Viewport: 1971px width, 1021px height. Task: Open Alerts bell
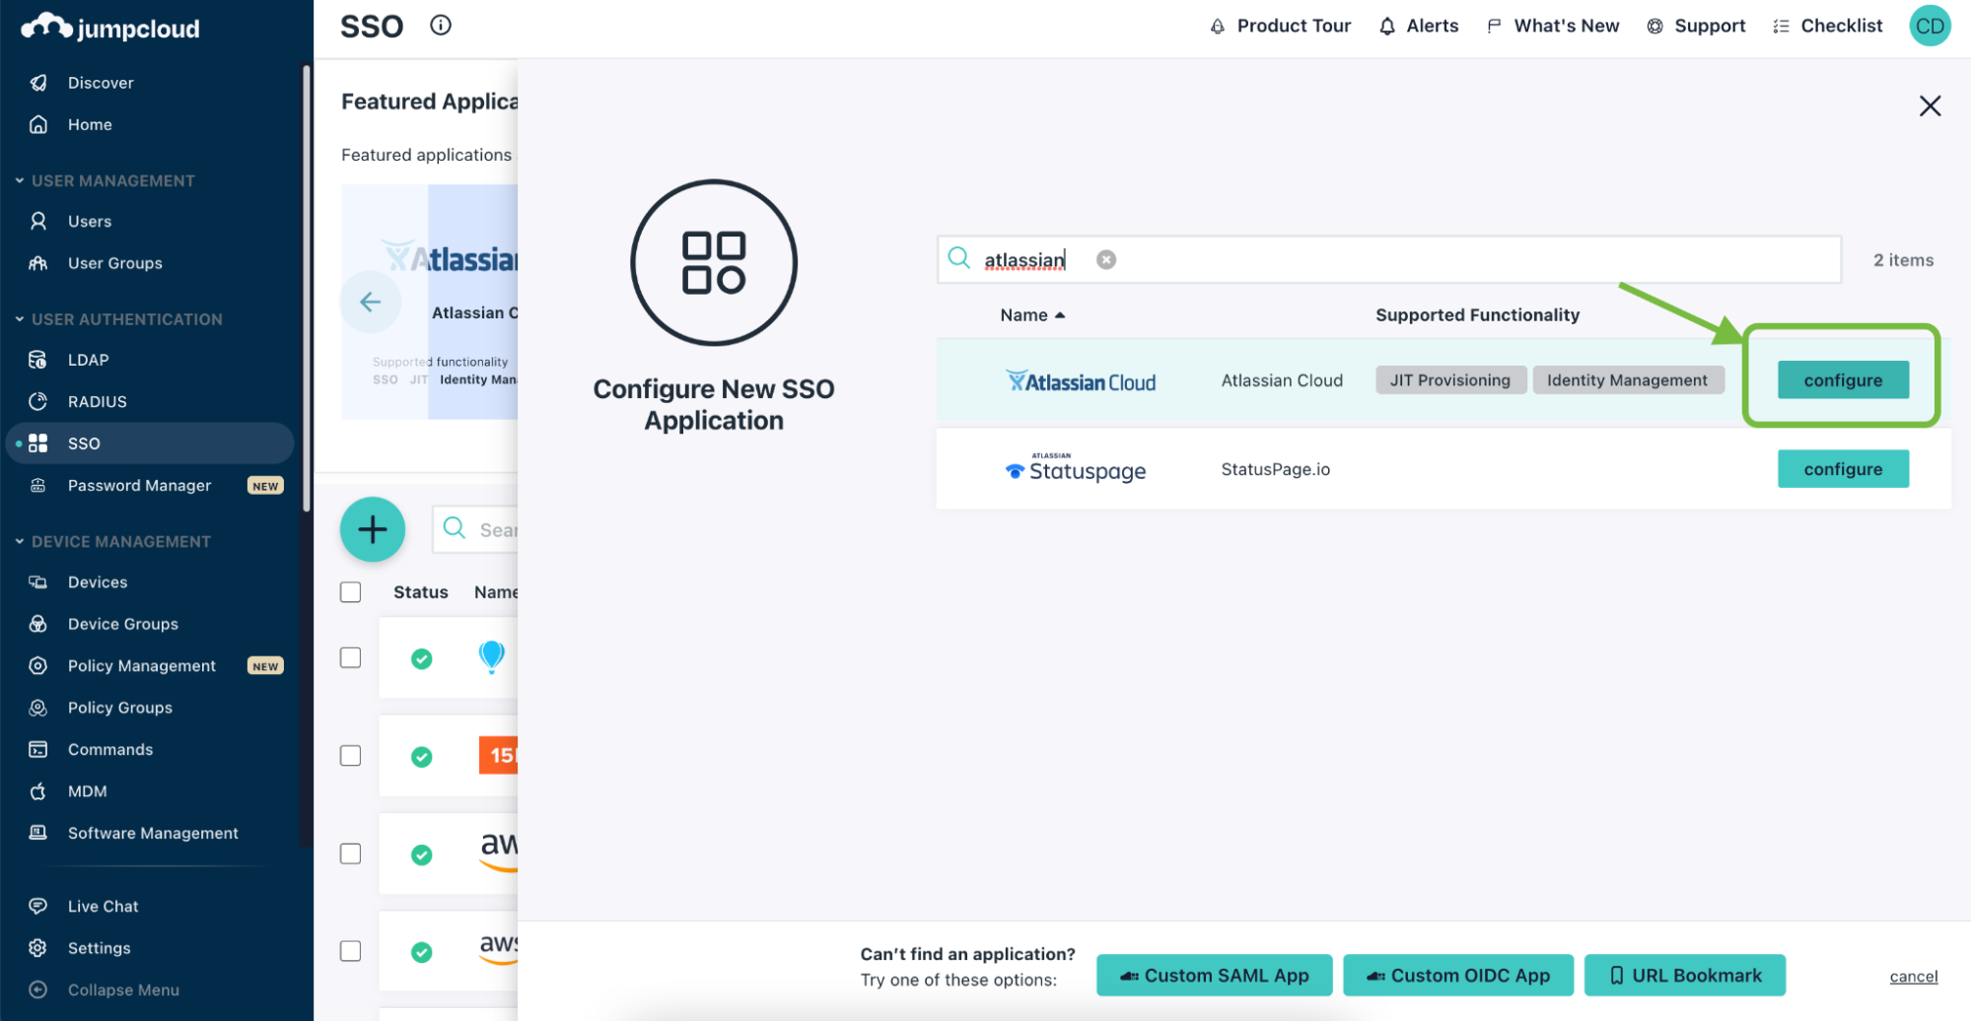(x=1418, y=26)
